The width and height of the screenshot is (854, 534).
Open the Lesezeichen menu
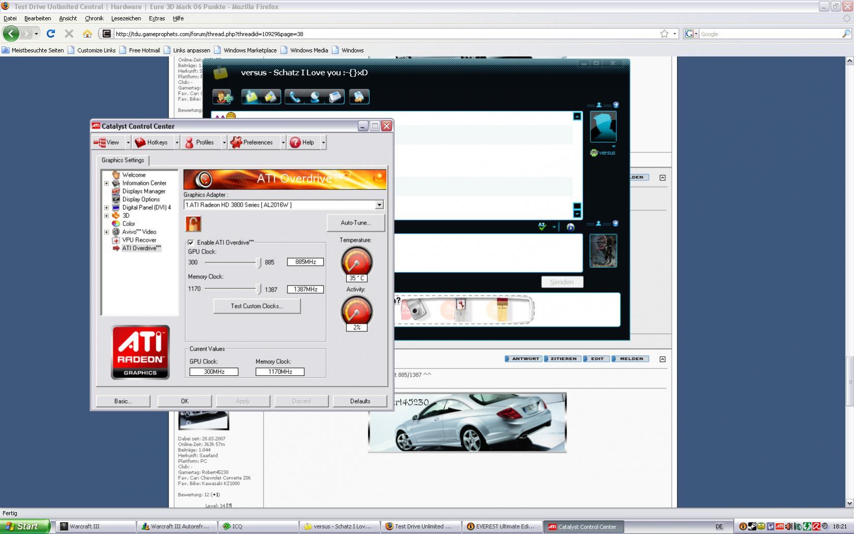(x=126, y=18)
